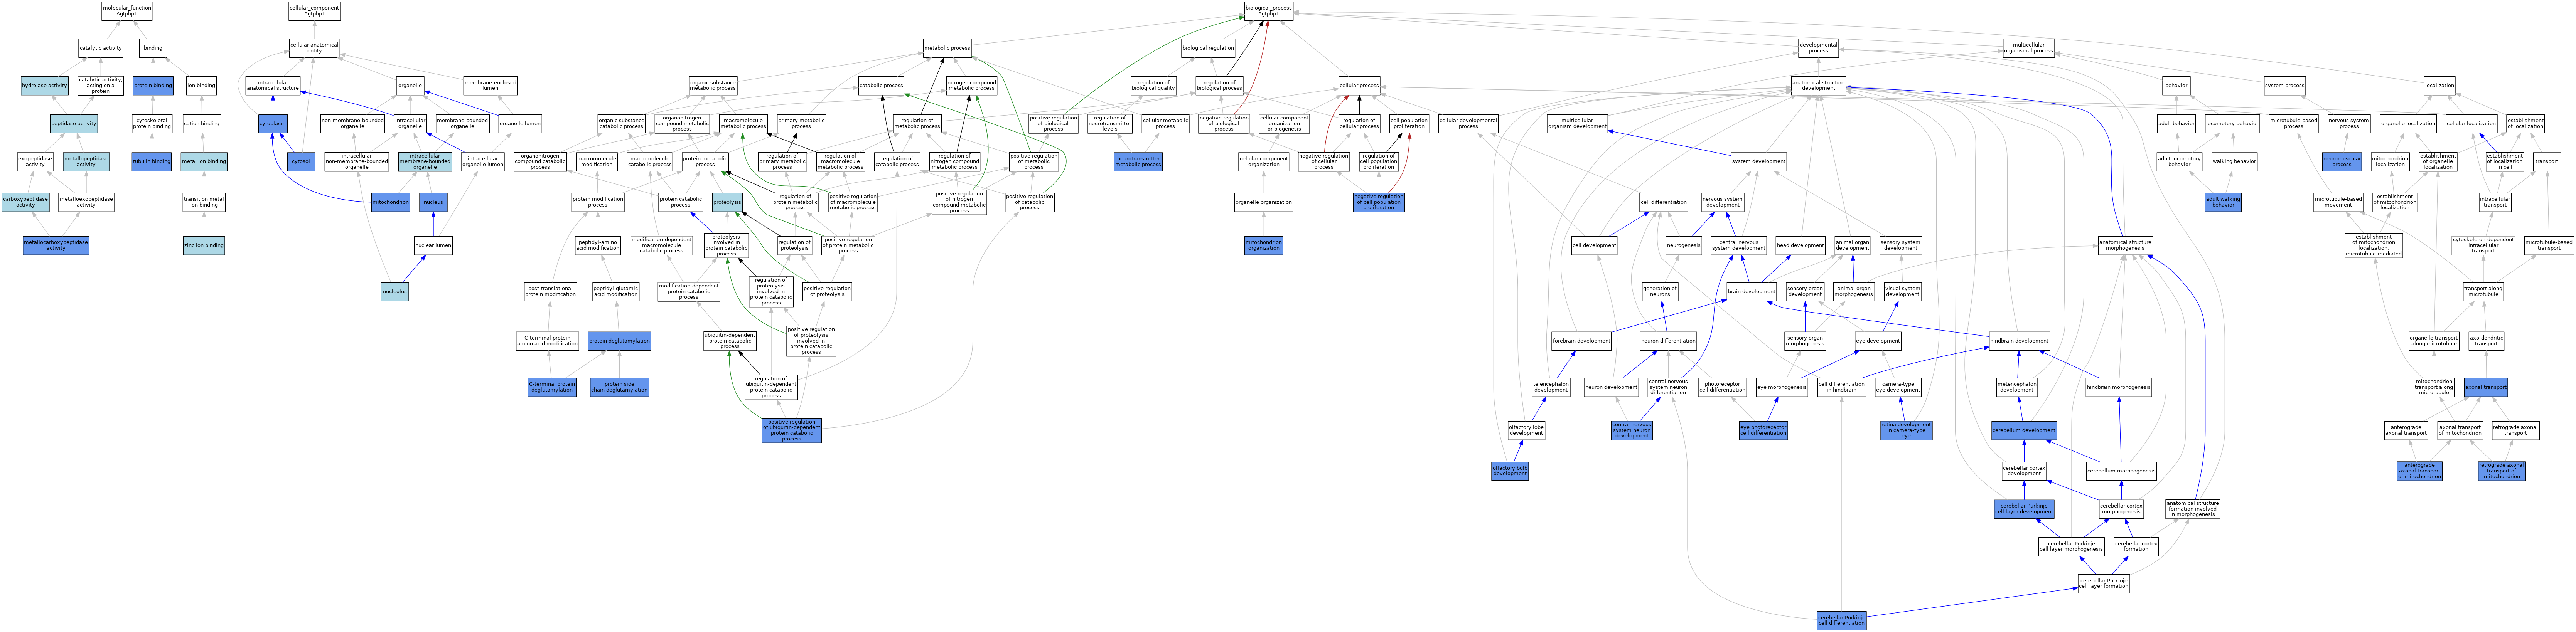Select the 'head development' node
2576x632 pixels.
[1800, 245]
